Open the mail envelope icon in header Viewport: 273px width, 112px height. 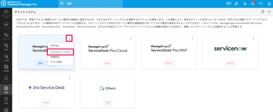(x=261, y=3)
